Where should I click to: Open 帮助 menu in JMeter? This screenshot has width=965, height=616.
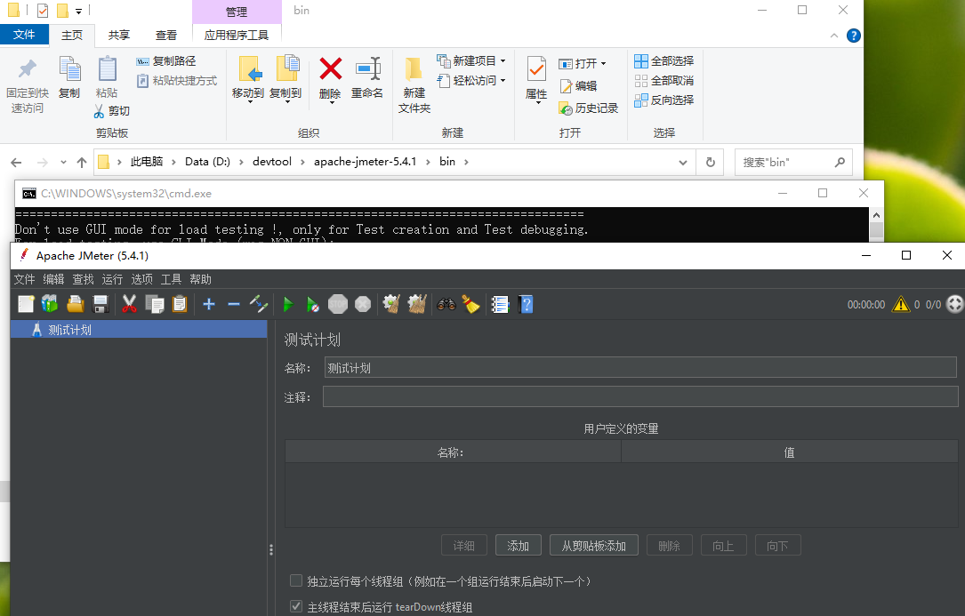click(x=201, y=279)
